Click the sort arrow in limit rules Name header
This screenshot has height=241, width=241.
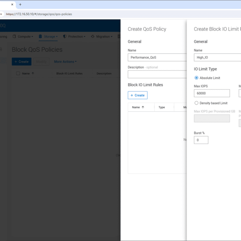143,107
